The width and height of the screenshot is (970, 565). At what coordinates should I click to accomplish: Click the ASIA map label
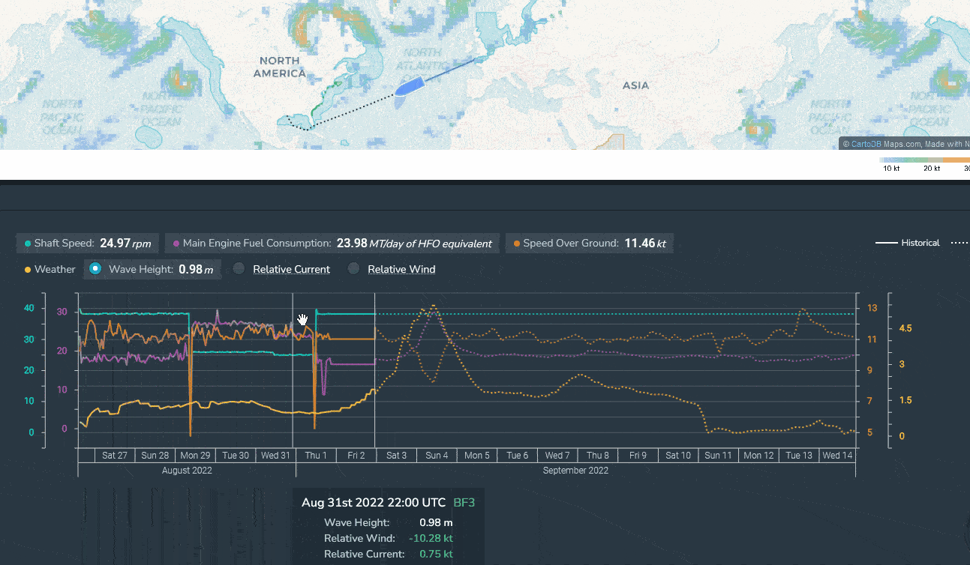635,85
